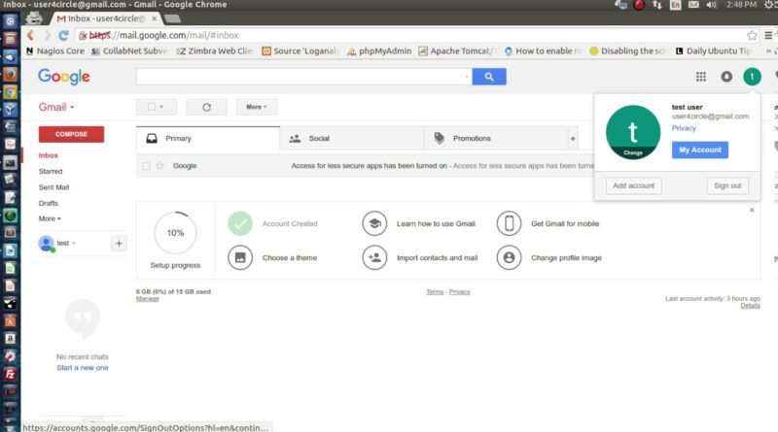
Task: Open Firefox from the launcher dock
Action: pos(10,75)
